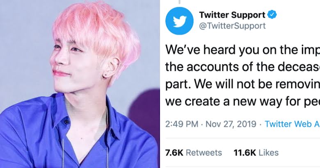Click the line "part. We will not be"
320x168 pixels.
coord(242,84)
